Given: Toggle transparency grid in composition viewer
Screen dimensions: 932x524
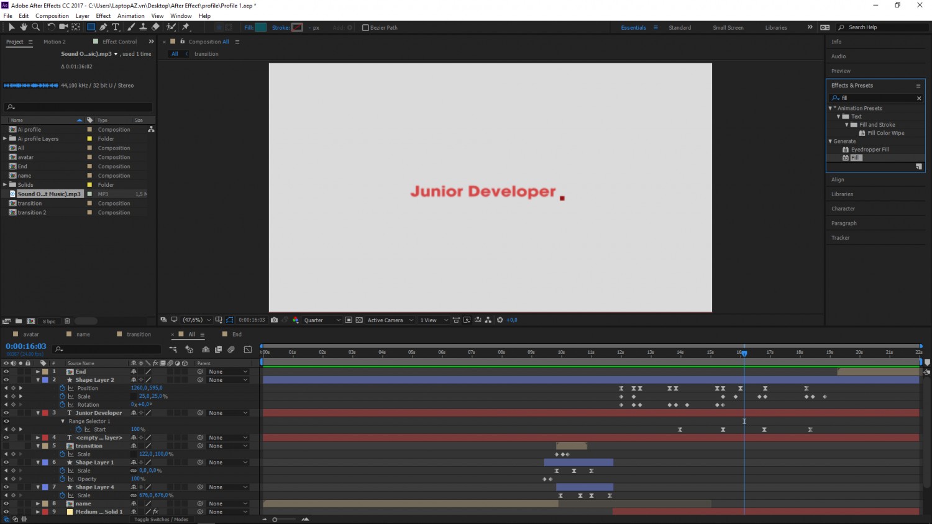Looking at the screenshot, I should click(359, 320).
